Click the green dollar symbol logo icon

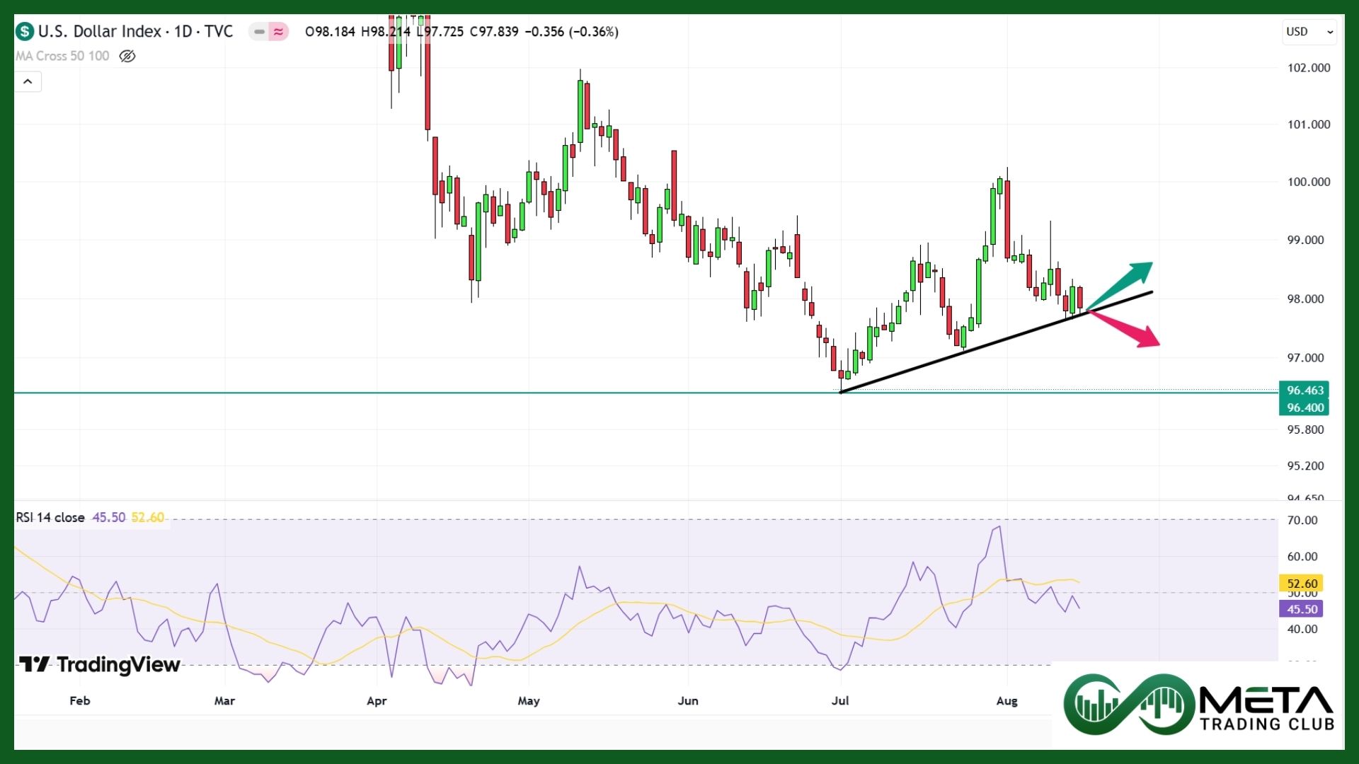pos(25,31)
